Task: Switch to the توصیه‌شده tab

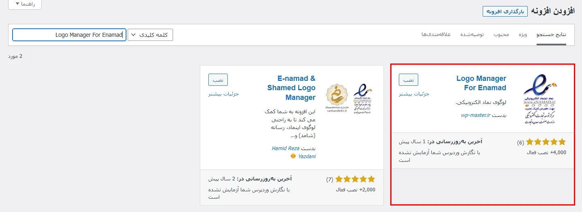Action: point(472,34)
